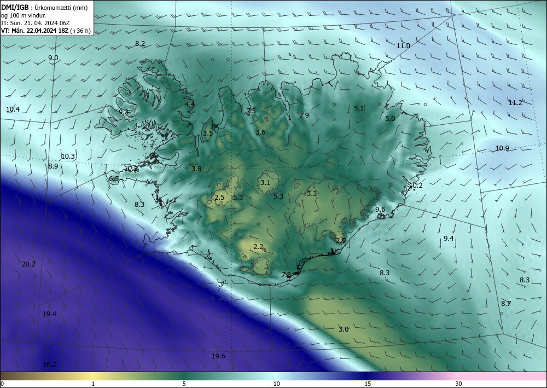The width and height of the screenshot is (547, 388).
Task: Click the 7.5 value label
Action: [x=251, y=111]
